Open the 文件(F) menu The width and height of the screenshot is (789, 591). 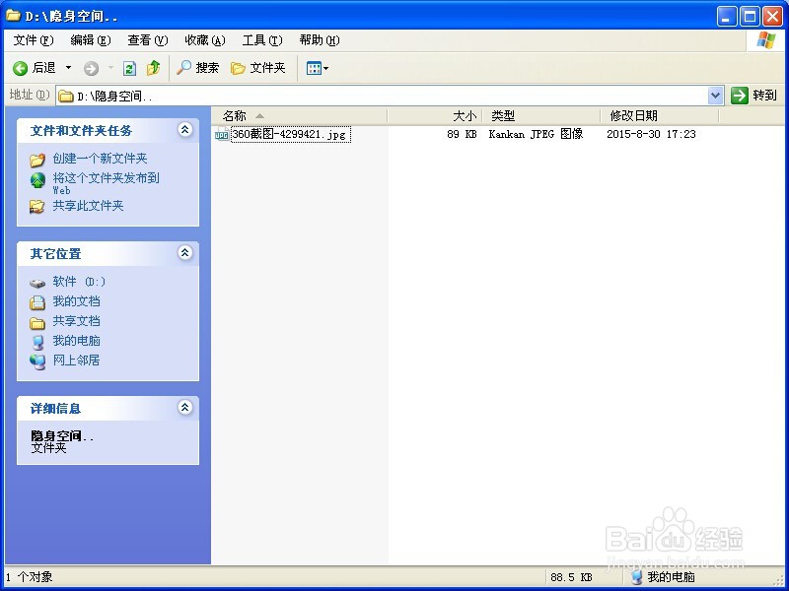tap(34, 40)
